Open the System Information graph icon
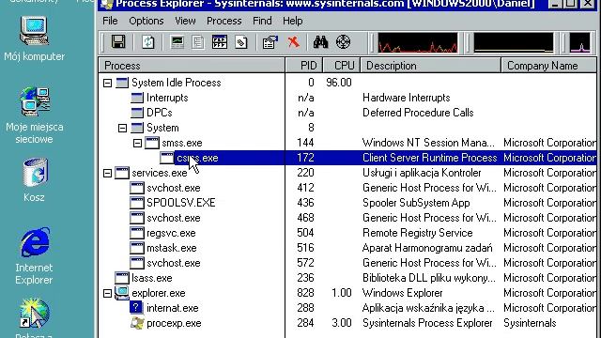 tap(177, 41)
